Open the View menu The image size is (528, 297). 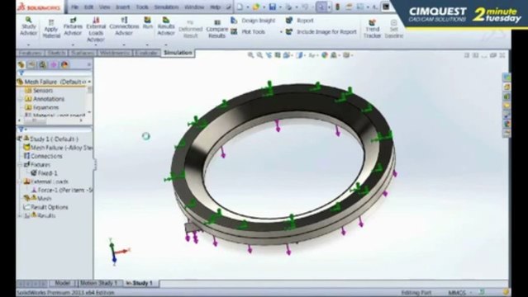104,7
